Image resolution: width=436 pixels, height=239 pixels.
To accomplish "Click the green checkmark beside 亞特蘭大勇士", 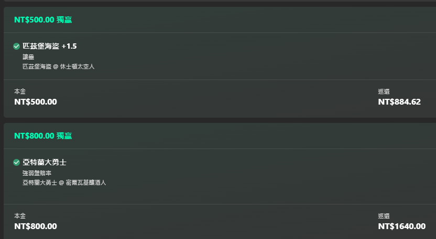I will [16, 163].
